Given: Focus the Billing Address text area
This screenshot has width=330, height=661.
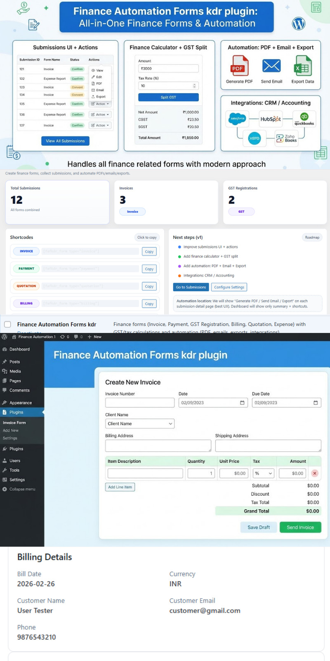Looking at the screenshot, I should click(x=158, y=445).
